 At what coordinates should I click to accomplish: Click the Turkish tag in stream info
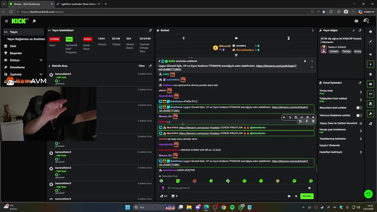coord(334,51)
